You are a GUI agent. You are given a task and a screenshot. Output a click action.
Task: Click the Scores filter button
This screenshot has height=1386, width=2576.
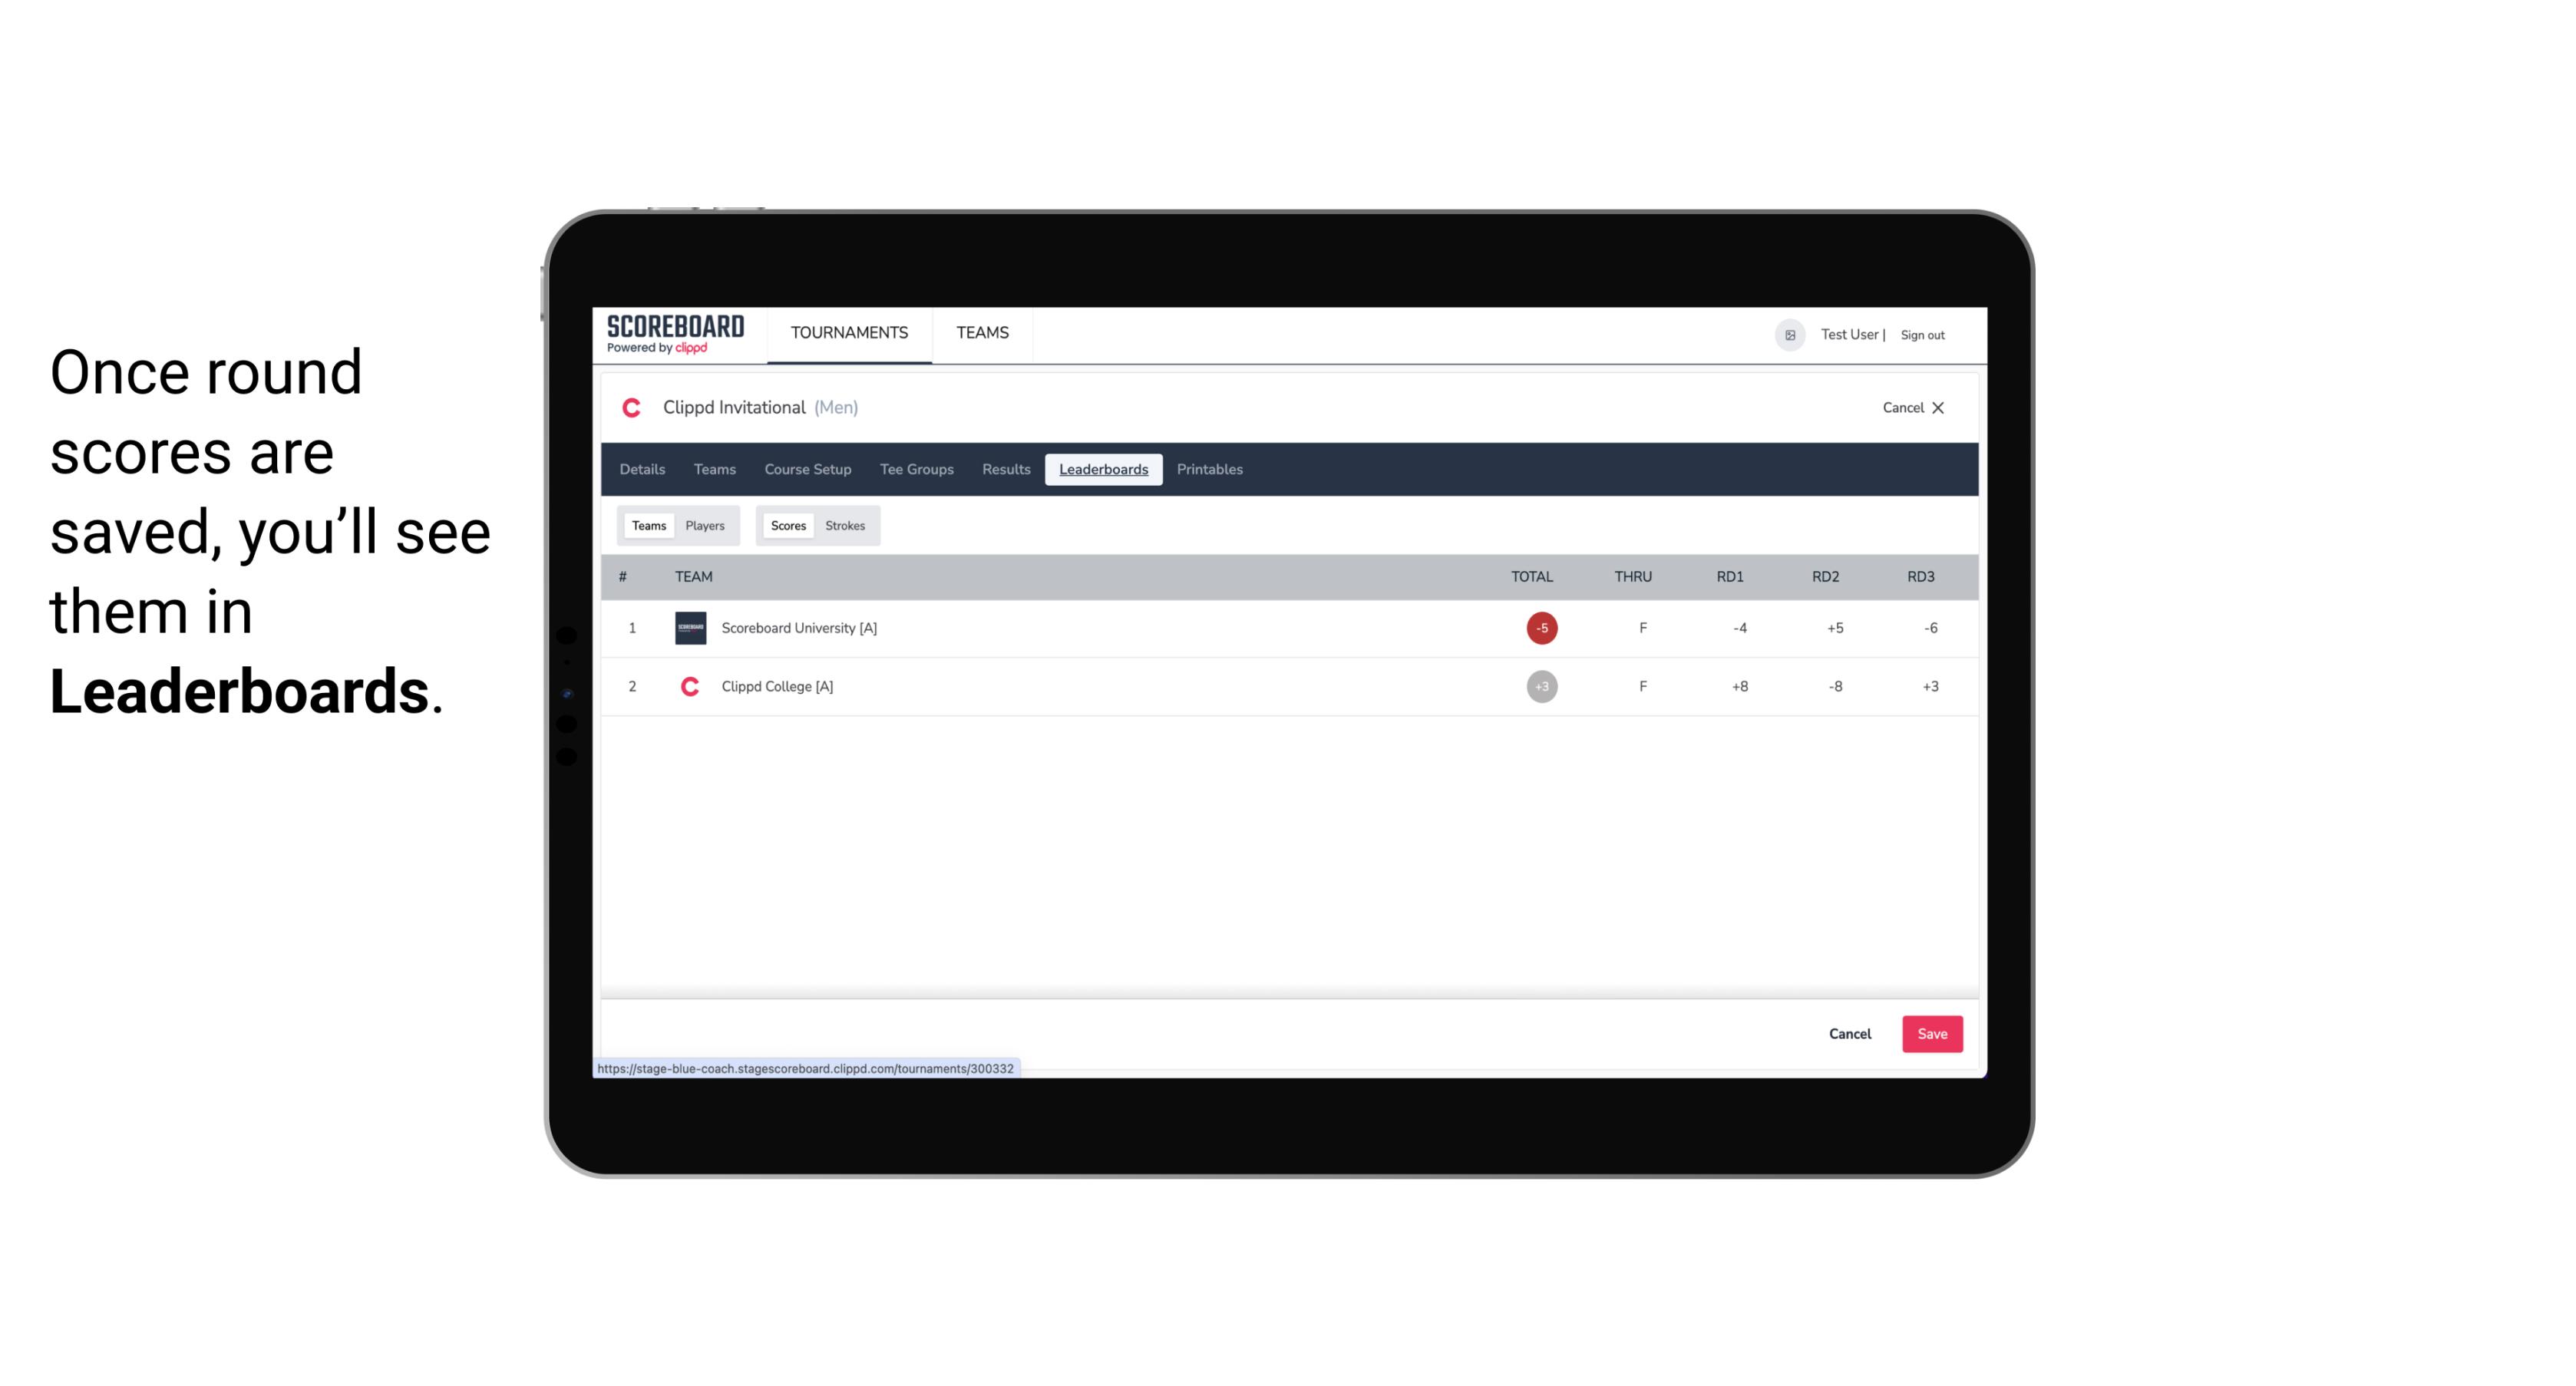pos(787,524)
